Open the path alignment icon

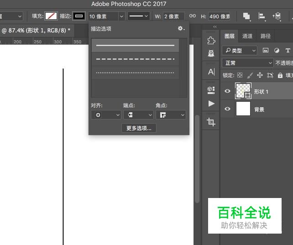[262, 16]
